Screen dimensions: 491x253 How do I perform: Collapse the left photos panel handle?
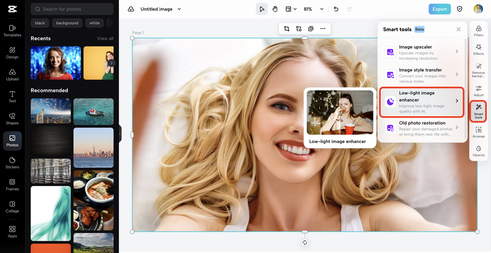coord(120,133)
